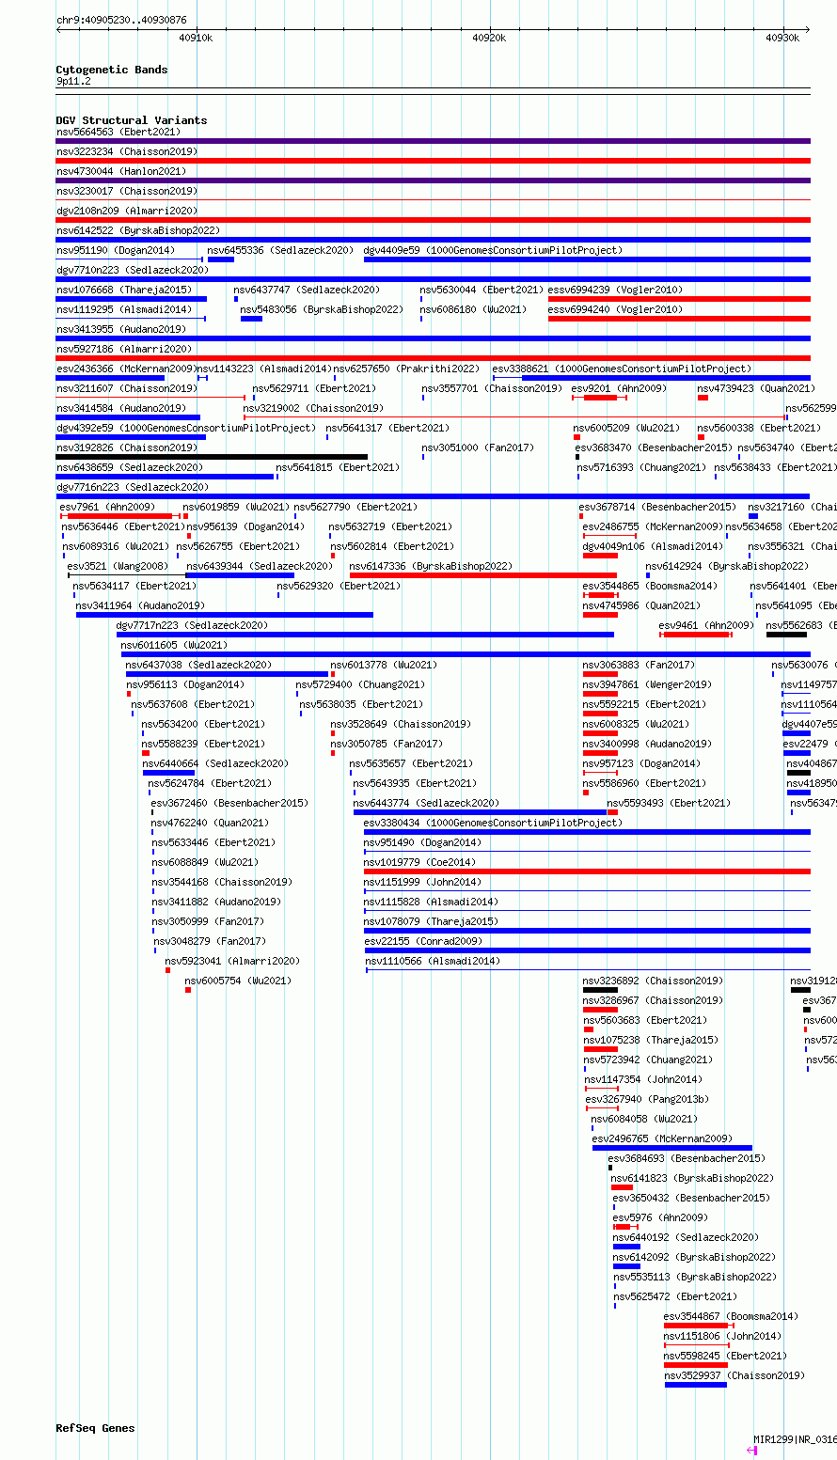Click the magenta MIR1299 gene arrow glyph
Viewport: 837px width, 1460px height.
[752, 1451]
